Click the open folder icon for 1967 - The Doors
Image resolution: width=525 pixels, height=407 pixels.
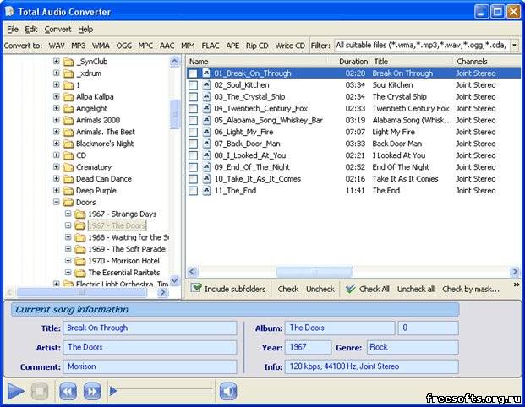click(80, 225)
